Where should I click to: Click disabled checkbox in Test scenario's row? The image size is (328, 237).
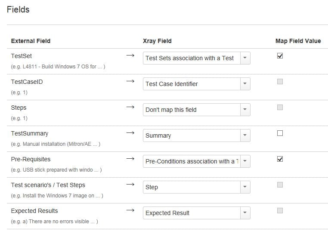tap(280, 185)
